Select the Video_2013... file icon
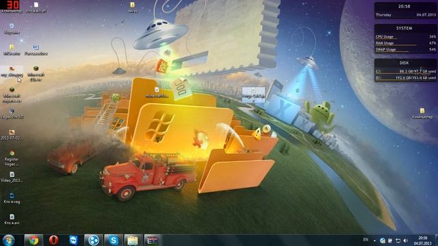The image size is (438, 246). click(12, 177)
